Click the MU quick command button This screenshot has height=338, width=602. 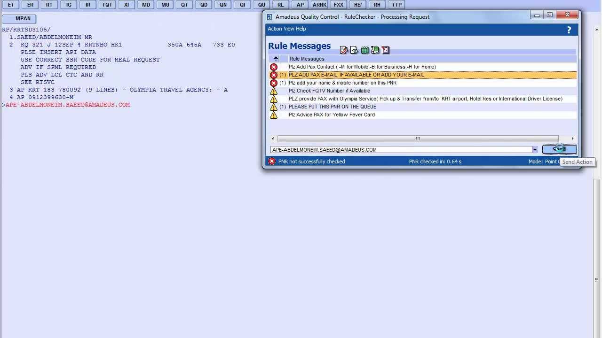(165, 5)
